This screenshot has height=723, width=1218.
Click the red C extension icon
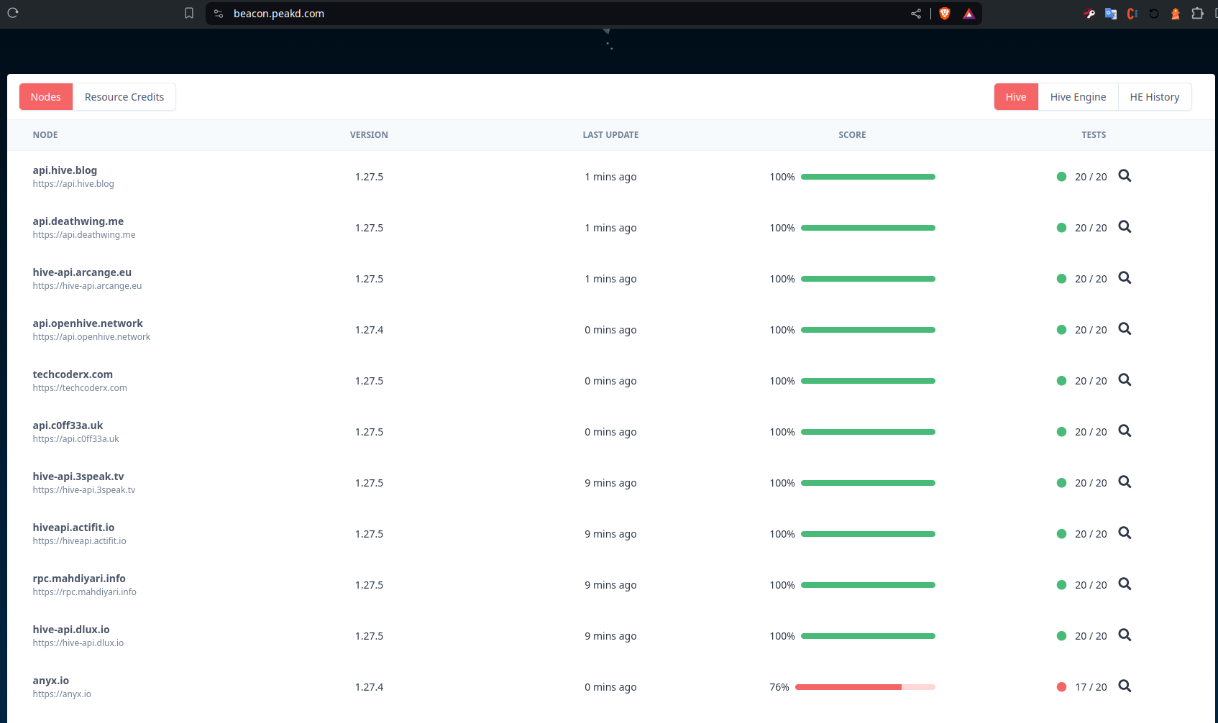pos(1132,13)
